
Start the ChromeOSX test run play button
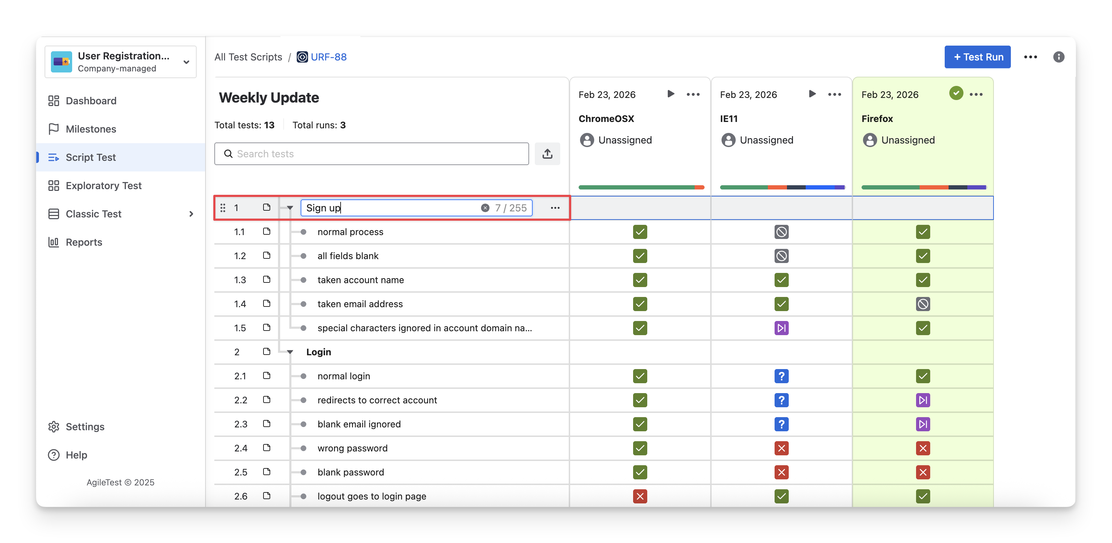coord(670,94)
